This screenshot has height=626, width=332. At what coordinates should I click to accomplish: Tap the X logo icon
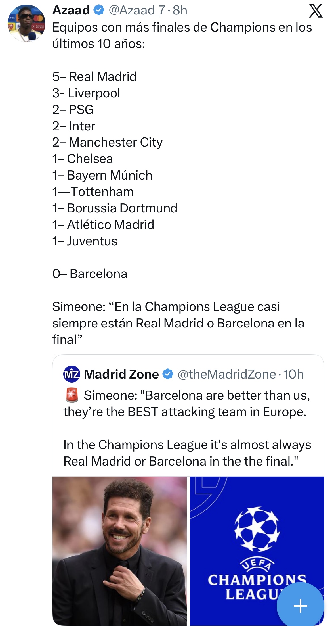point(316,11)
